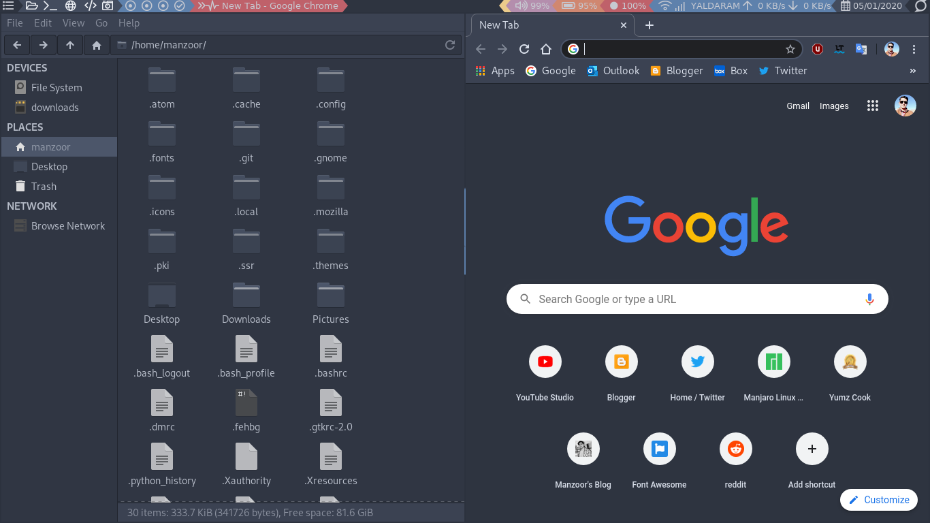Image resolution: width=930 pixels, height=523 pixels.
Task: Reload the file manager folder view
Action: pyautogui.click(x=450, y=45)
